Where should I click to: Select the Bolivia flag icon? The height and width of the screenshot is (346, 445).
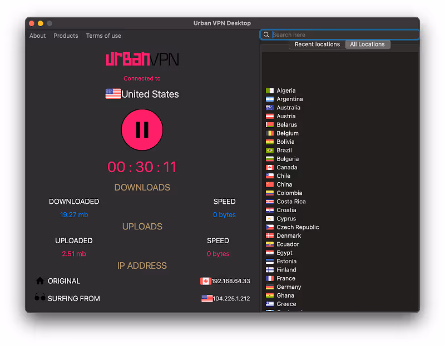click(270, 142)
